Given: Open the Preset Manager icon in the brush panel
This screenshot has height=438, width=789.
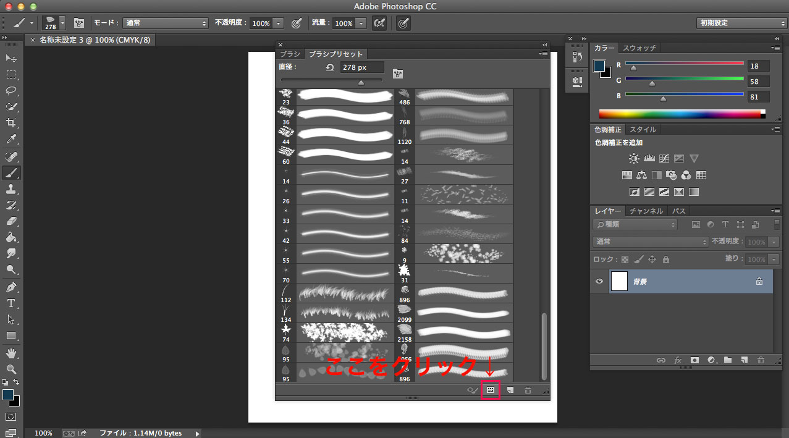Looking at the screenshot, I should (x=491, y=390).
